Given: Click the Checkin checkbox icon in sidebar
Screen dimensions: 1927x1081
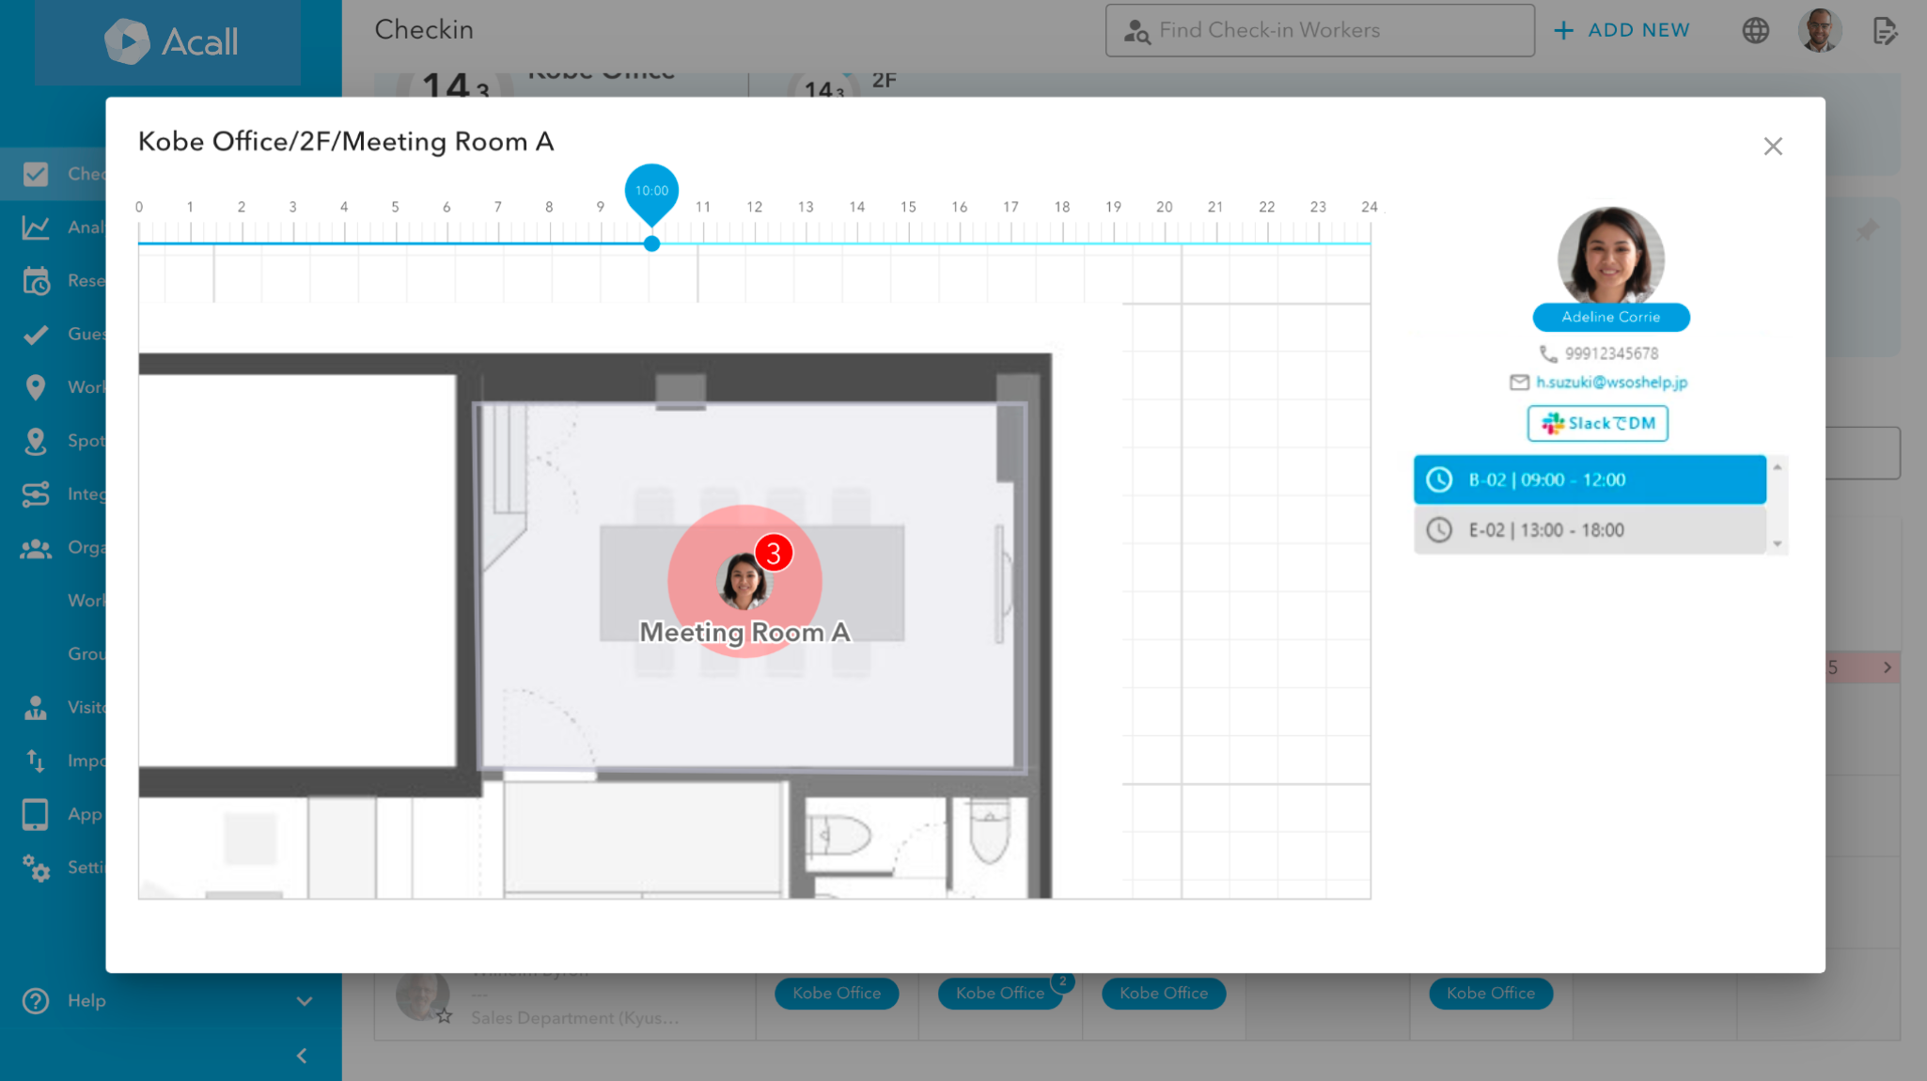Looking at the screenshot, I should point(36,174).
